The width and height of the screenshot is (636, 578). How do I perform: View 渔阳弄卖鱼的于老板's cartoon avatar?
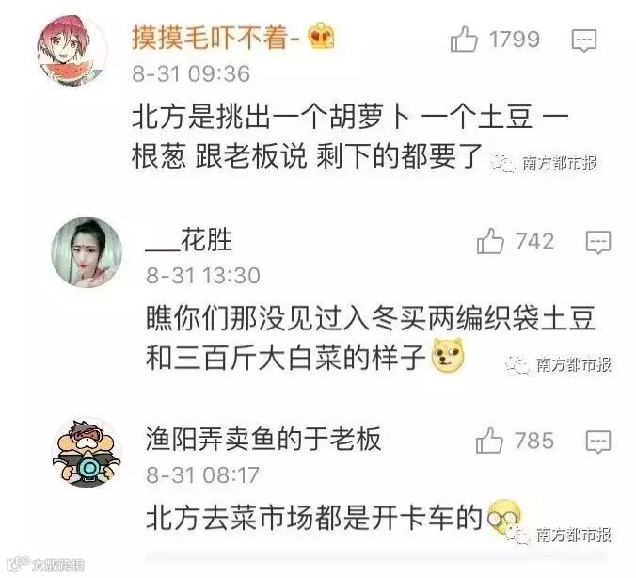pos(87,452)
